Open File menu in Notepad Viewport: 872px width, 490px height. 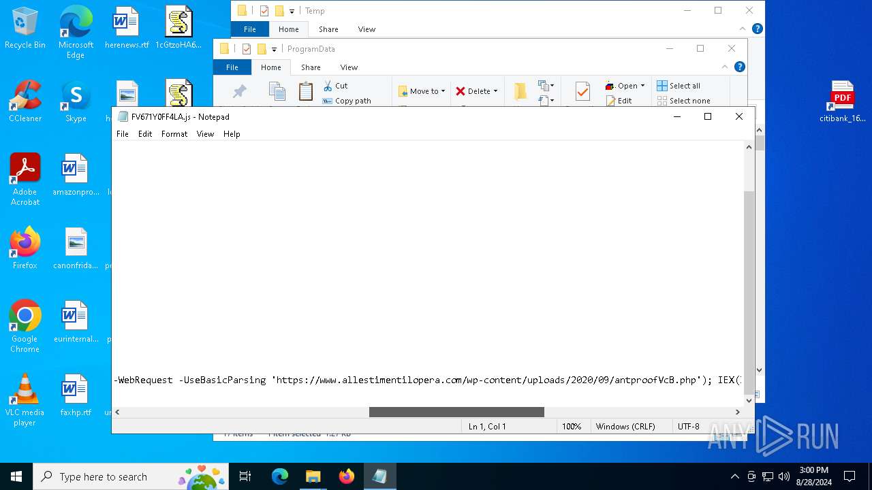(x=123, y=134)
